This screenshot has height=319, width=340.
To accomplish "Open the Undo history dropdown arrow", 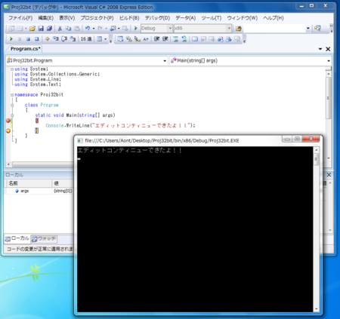I will pyautogui.click(x=94, y=29).
